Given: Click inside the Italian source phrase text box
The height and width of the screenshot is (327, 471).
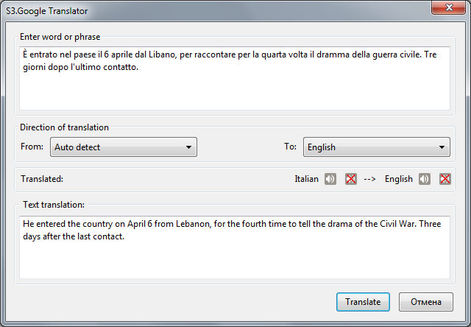Looking at the screenshot, I should click(235, 79).
